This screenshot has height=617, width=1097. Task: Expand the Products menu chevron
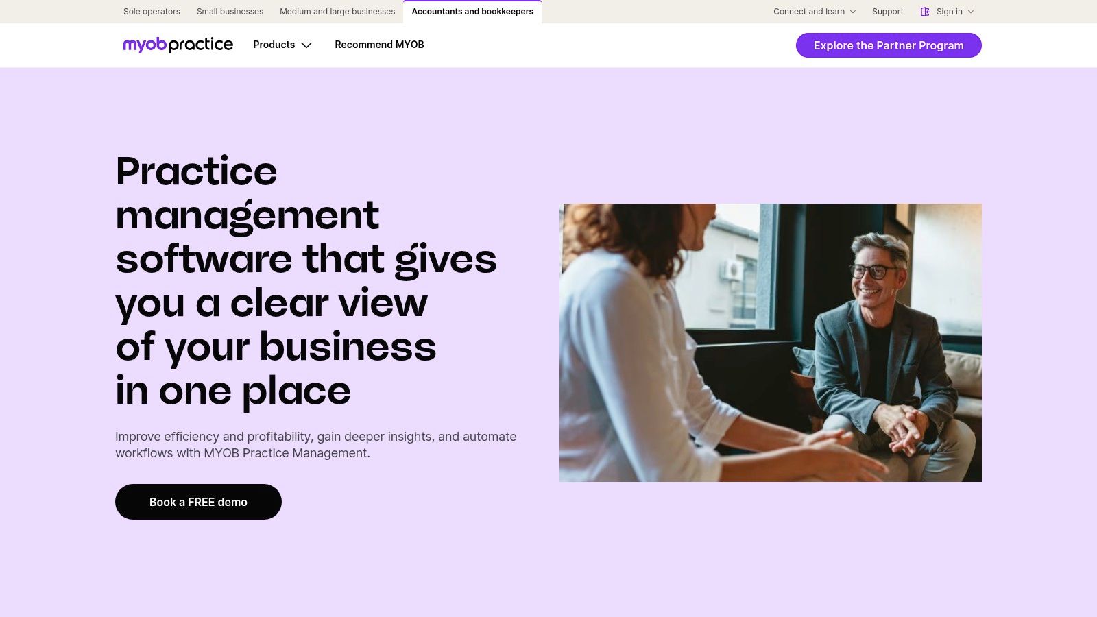coord(306,45)
